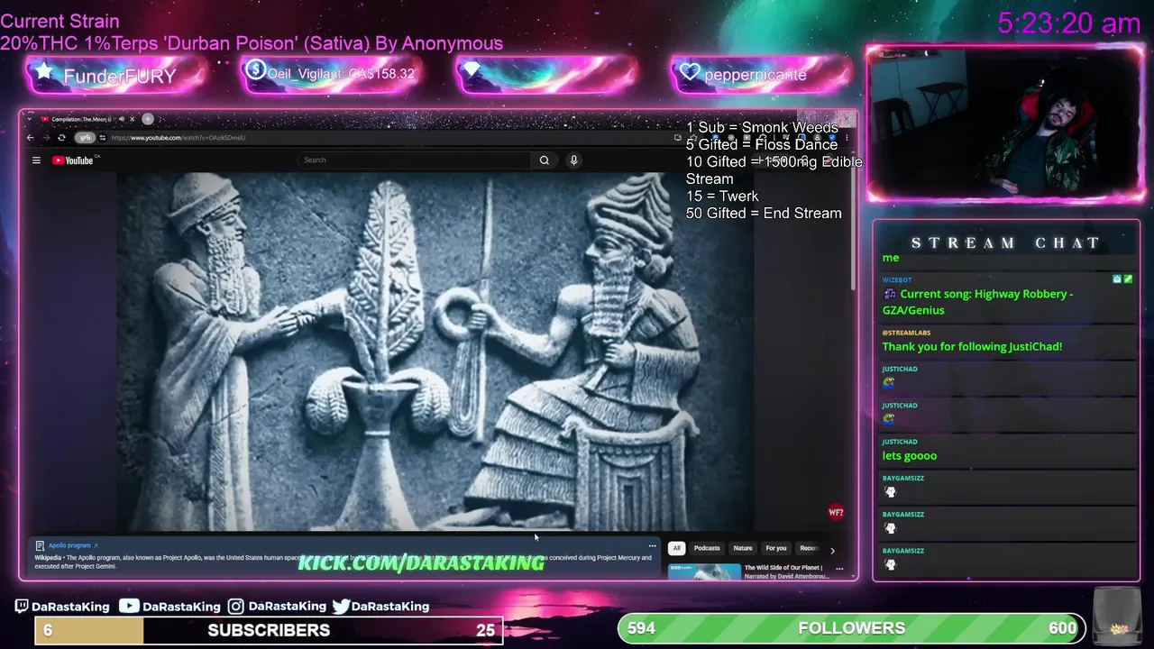Image resolution: width=1154 pixels, height=649 pixels.
Task: Go back with the browser back arrow
Action: coord(30,138)
